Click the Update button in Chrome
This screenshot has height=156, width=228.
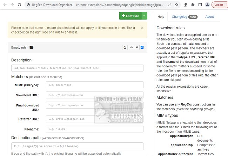pyautogui.click(x=219, y=5)
